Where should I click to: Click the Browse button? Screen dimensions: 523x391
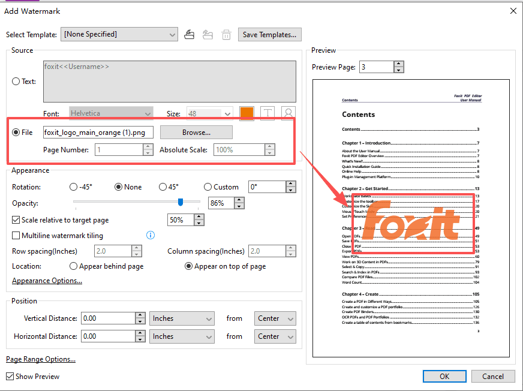point(196,133)
